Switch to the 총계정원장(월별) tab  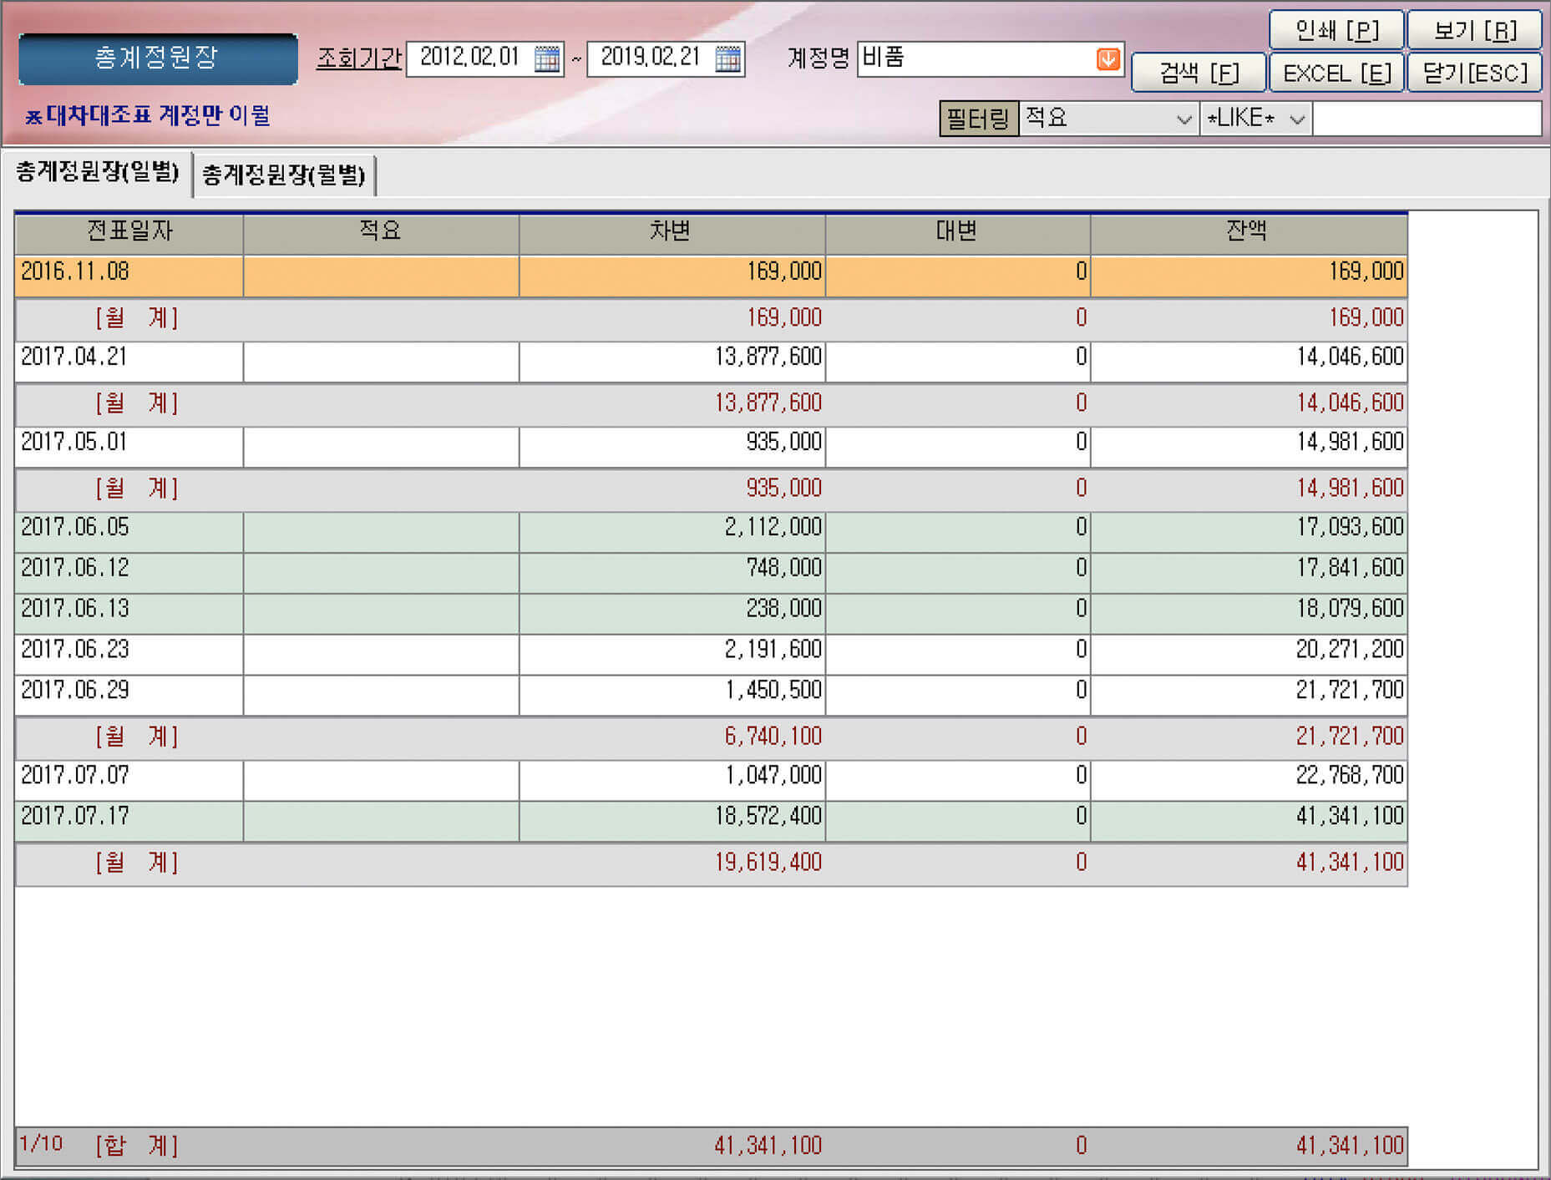click(284, 175)
